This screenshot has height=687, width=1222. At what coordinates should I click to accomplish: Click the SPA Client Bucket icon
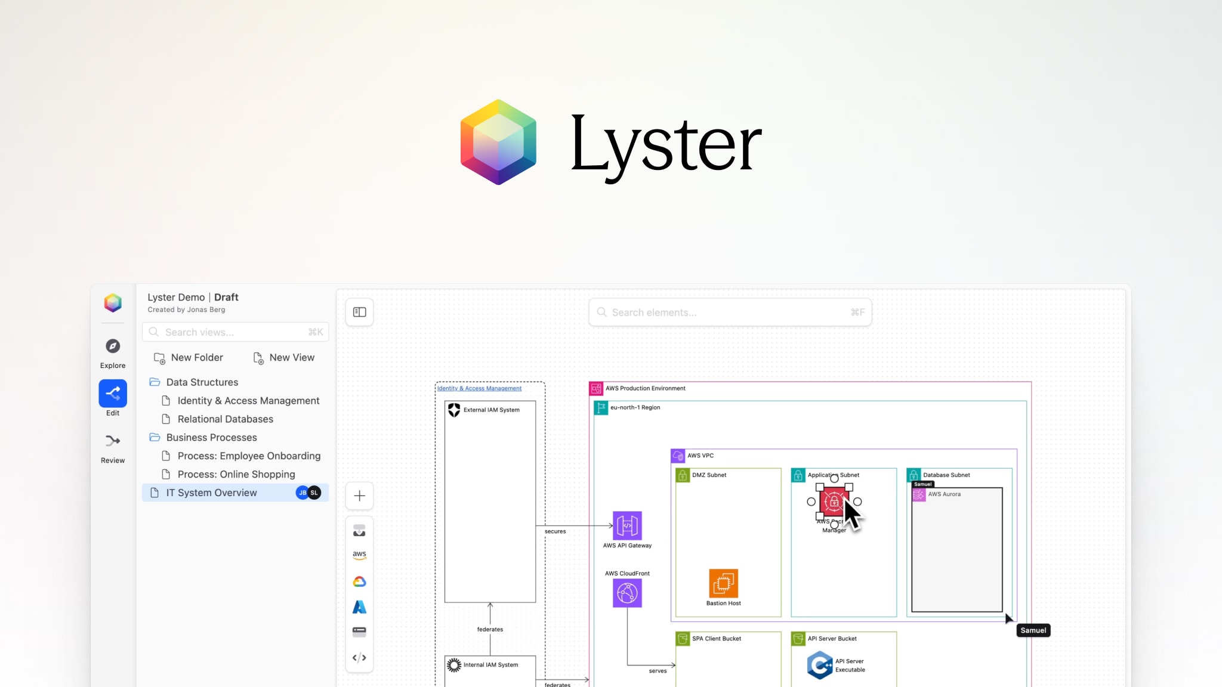coord(683,639)
